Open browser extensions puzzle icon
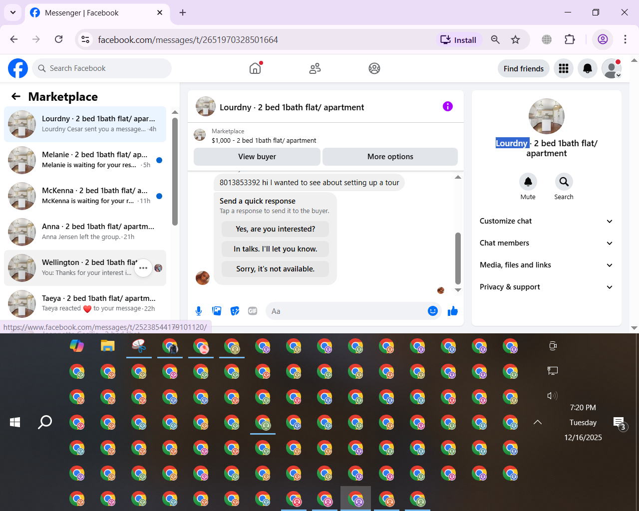 tap(570, 40)
